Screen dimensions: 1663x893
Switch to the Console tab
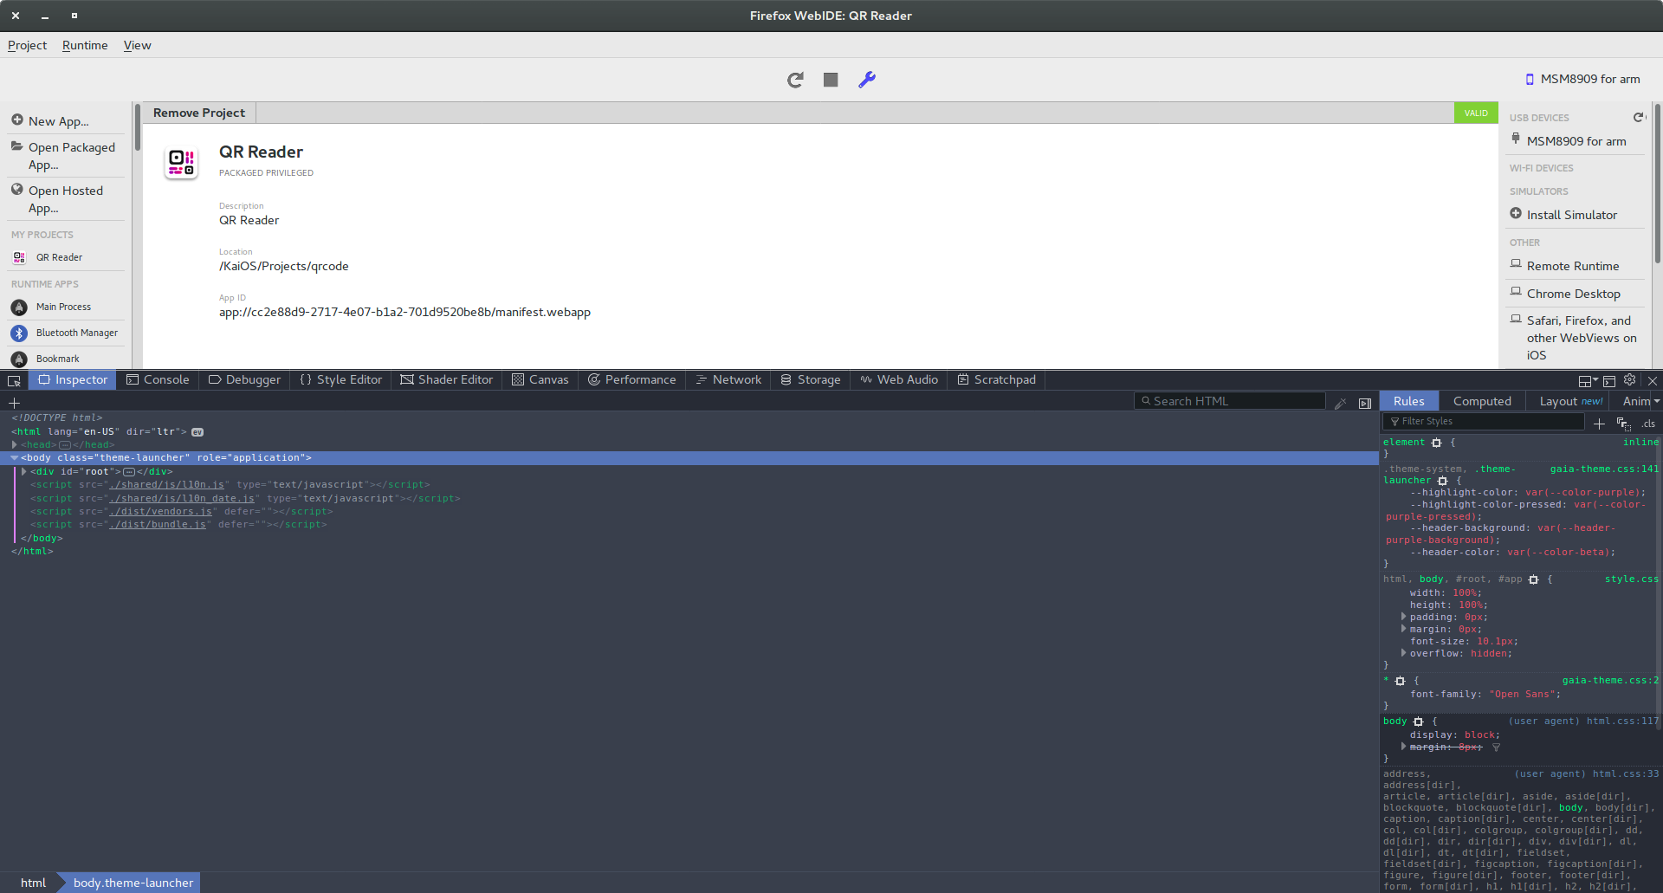tap(158, 380)
